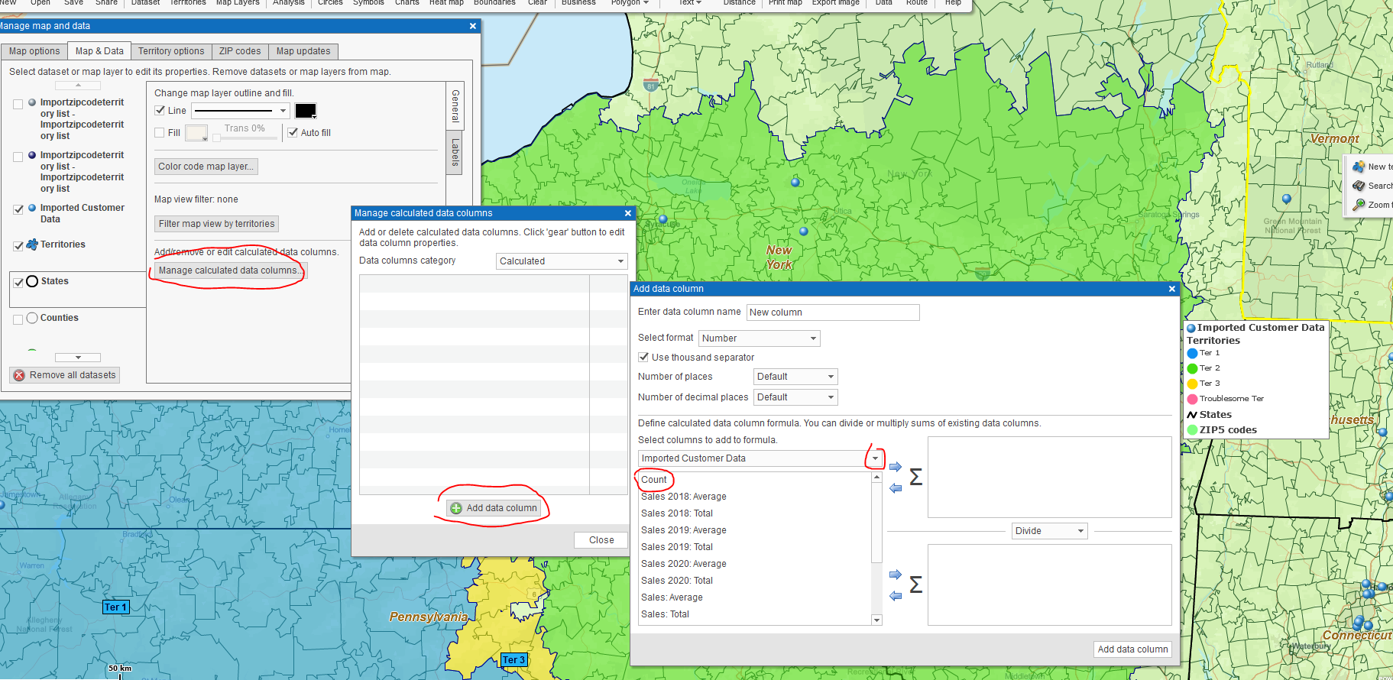1393x680 pixels.
Task: Click the Counties circle layer icon
Action: [32, 318]
